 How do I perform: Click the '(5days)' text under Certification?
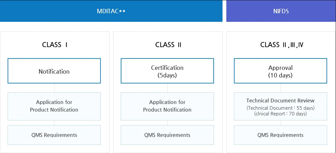click(x=167, y=76)
